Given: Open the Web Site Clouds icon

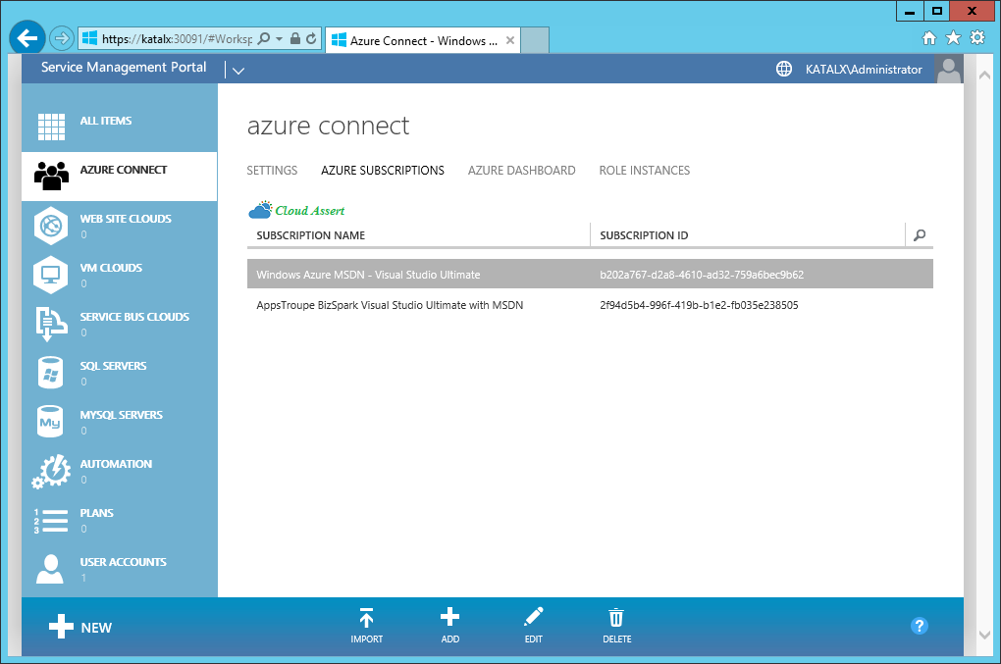Looking at the screenshot, I should 50,226.
